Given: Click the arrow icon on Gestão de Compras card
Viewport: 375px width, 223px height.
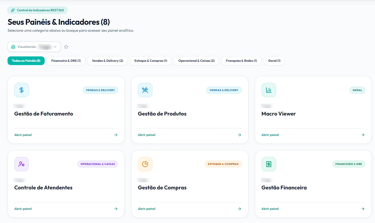Looking at the screenshot, I should 240,209.
